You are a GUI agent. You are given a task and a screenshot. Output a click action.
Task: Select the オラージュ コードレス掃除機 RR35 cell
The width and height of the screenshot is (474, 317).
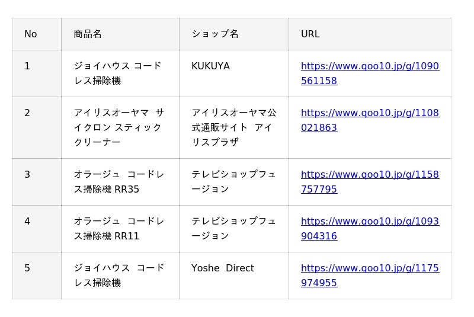[119, 182]
